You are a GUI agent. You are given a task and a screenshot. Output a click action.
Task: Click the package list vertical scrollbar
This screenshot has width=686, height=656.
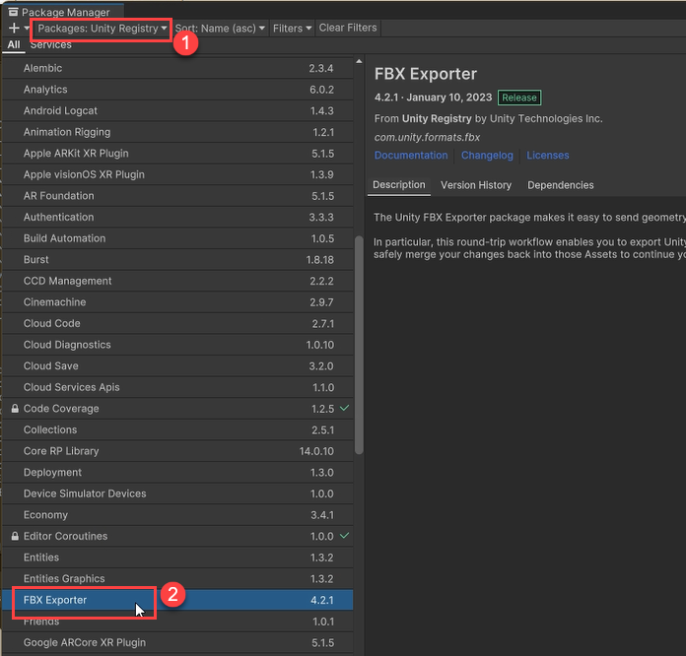[x=359, y=345]
